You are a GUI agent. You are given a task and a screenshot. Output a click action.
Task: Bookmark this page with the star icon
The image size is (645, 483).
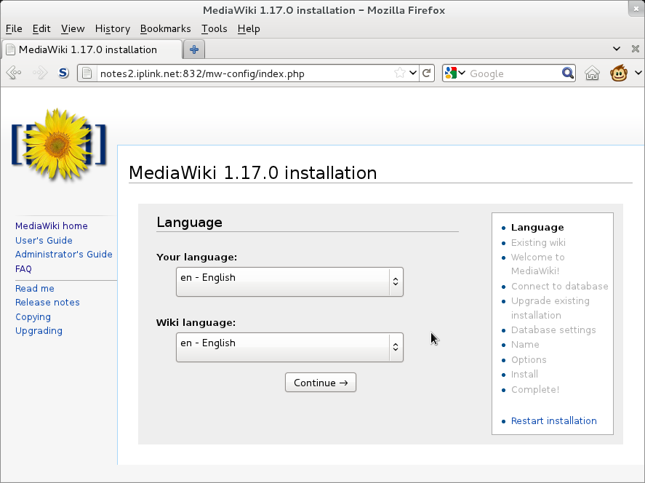pos(399,73)
